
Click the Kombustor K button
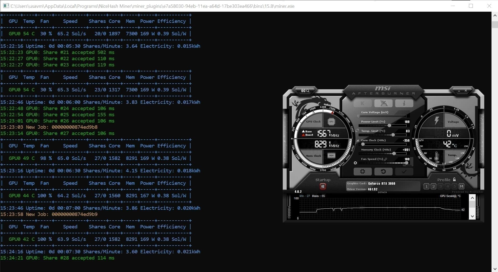tap(362, 103)
